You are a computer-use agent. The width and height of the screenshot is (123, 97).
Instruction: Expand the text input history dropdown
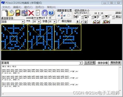(x=80, y=63)
